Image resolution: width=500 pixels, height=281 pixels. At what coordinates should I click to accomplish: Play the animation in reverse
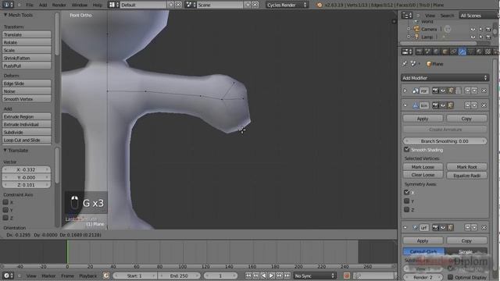pos(264,276)
